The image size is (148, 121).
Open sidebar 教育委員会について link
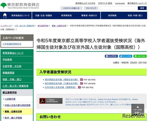click(x=13, y=53)
